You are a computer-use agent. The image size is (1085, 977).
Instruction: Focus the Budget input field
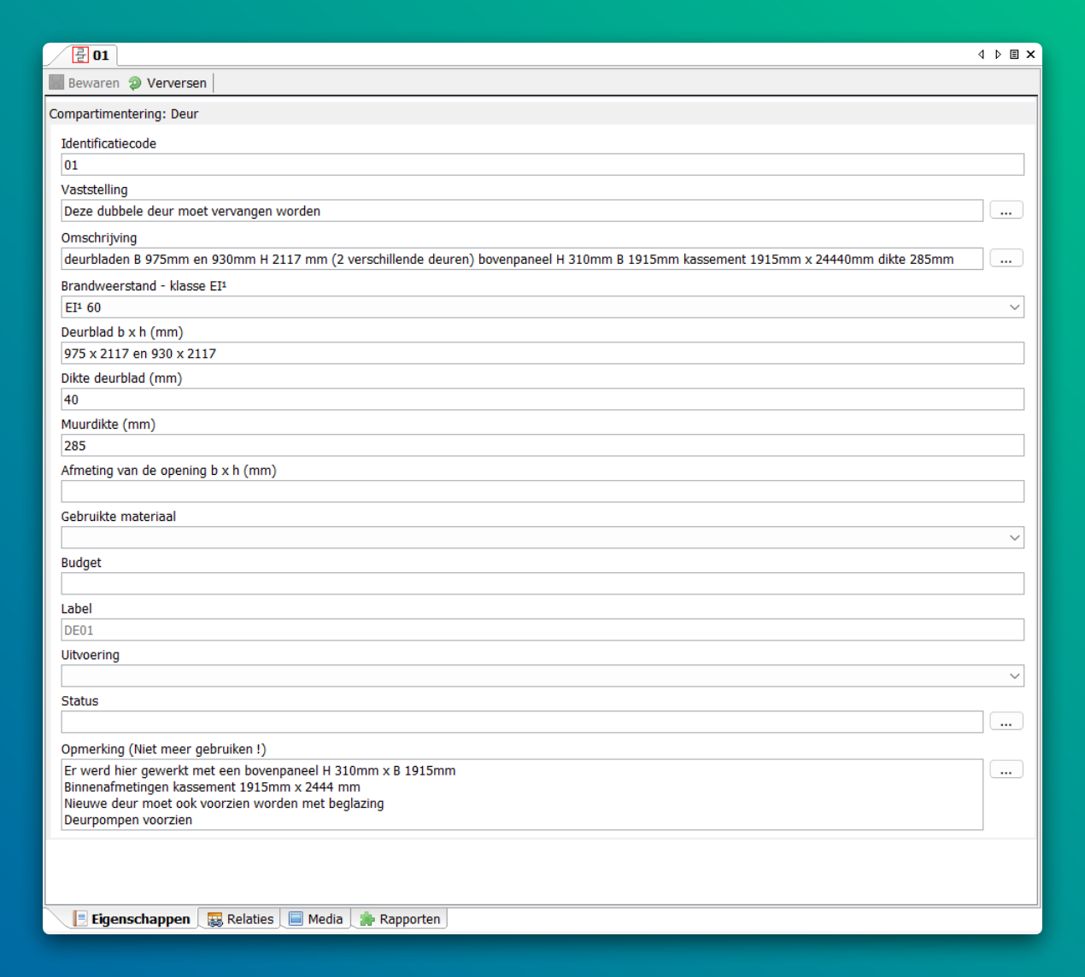pos(542,584)
